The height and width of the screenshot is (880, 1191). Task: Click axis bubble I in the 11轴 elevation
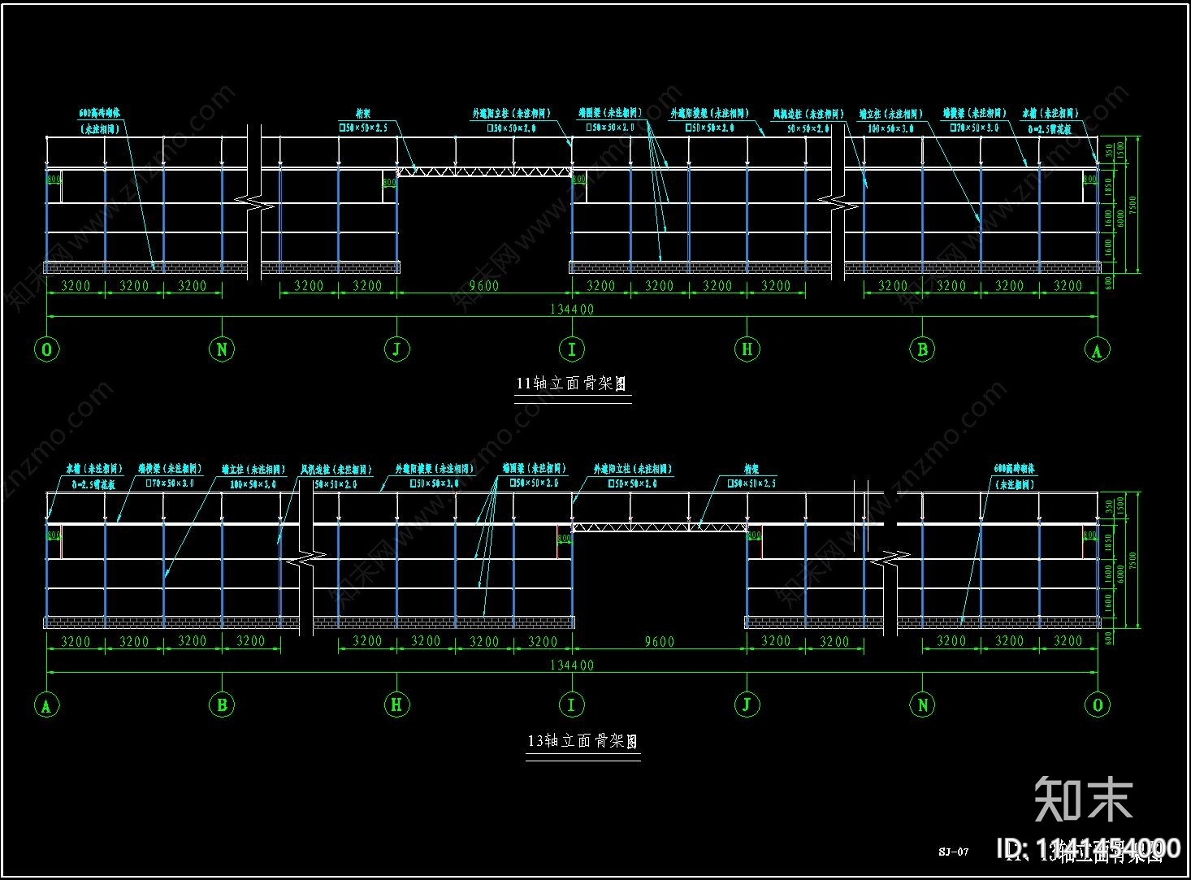(x=572, y=350)
